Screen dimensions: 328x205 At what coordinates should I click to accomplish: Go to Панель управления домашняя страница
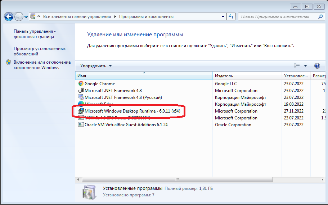click(35, 34)
